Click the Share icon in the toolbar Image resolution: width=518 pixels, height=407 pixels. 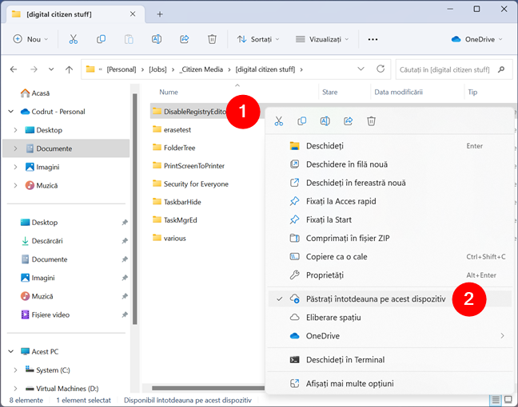[x=184, y=39]
